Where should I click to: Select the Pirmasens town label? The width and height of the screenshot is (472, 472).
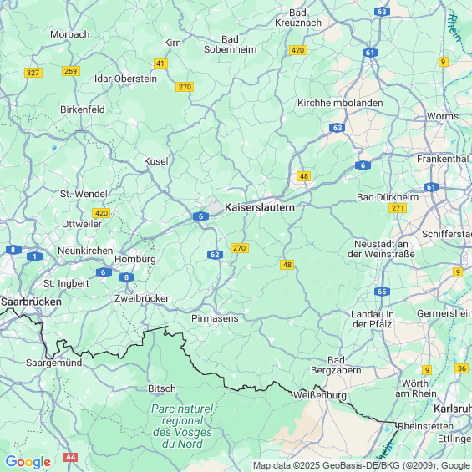(215, 318)
